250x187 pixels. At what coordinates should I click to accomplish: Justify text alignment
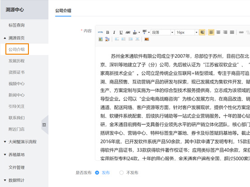coord(232,33)
